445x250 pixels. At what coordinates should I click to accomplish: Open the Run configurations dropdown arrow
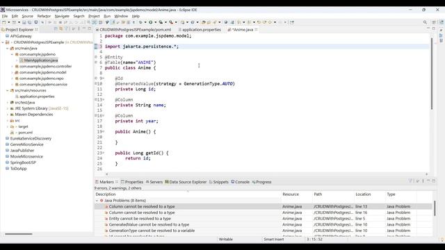coord(156,22)
